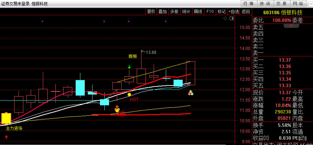This screenshot has width=313, height=145.
Task: Toggle the side panel split icon
Action: 232,19
